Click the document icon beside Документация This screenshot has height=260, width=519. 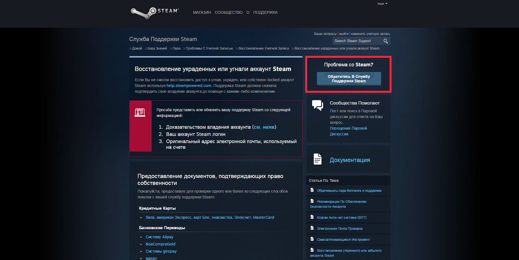pyautogui.click(x=318, y=159)
